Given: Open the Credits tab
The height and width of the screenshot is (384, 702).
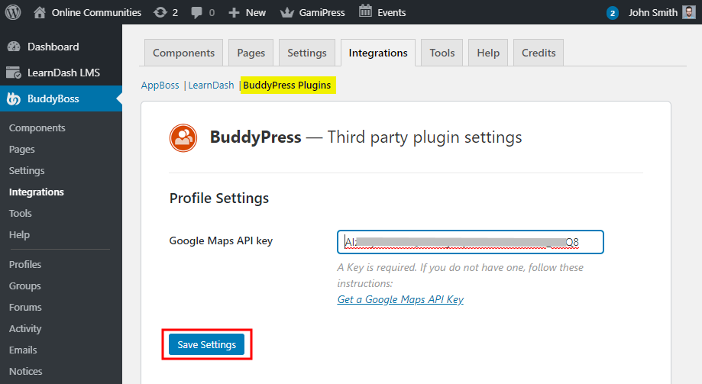Looking at the screenshot, I should 539,53.
